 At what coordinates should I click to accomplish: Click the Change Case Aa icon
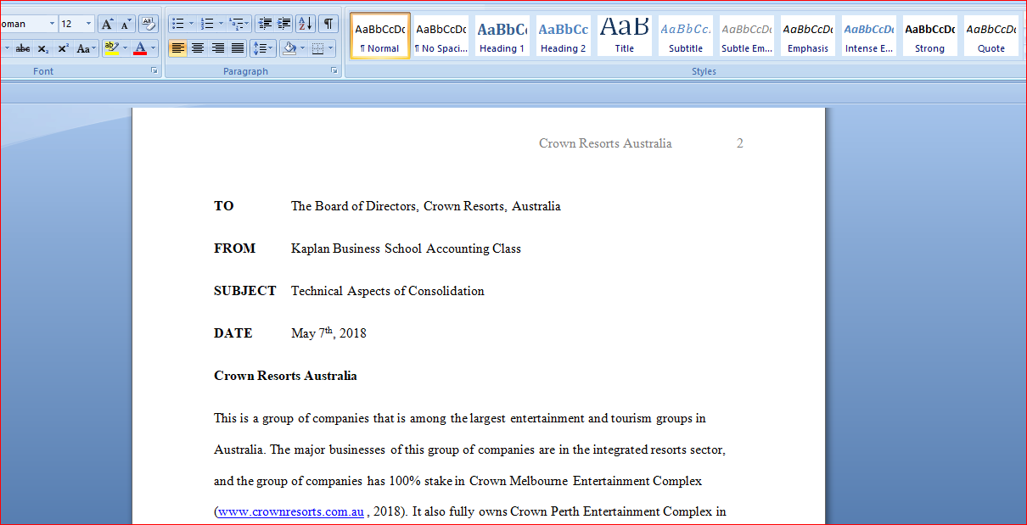85,48
